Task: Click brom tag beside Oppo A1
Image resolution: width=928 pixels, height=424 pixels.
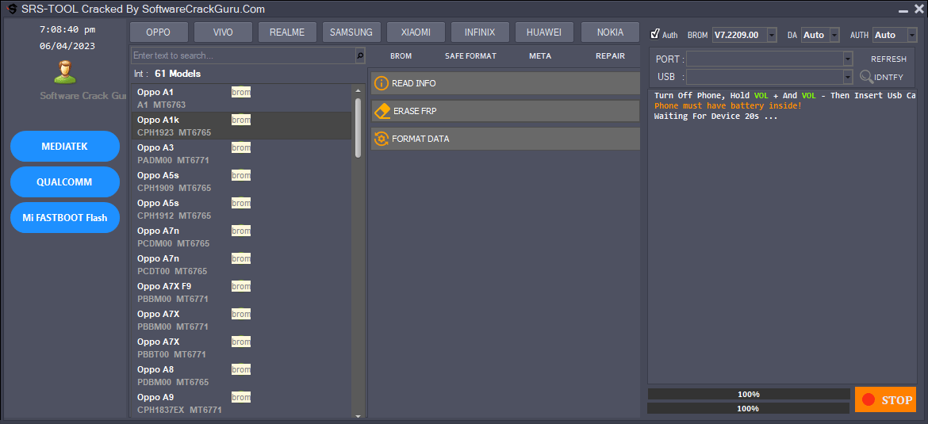Action: click(x=241, y=92)
